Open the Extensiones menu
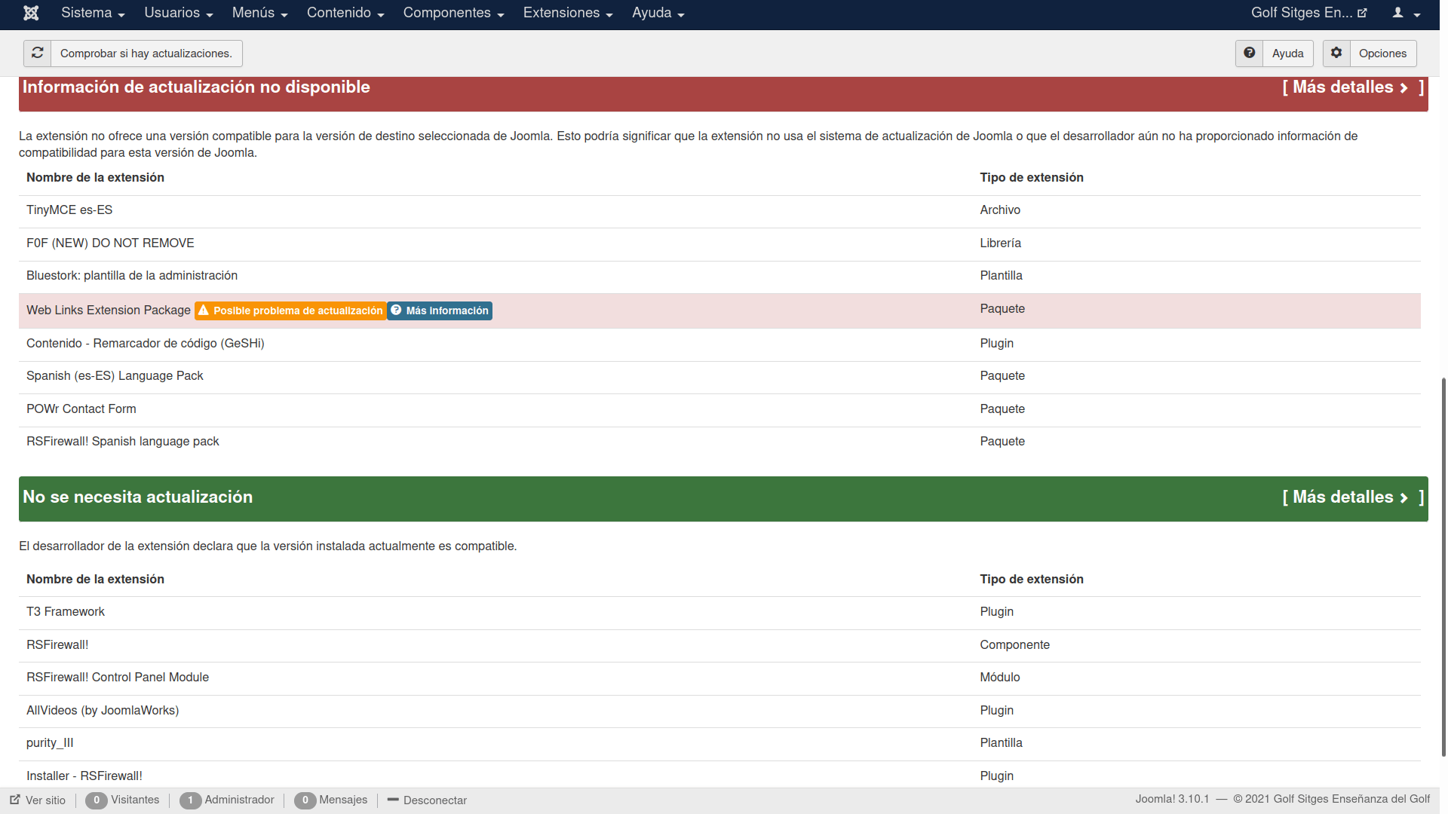The image size is (1448, 814). (x=568, y=13)
